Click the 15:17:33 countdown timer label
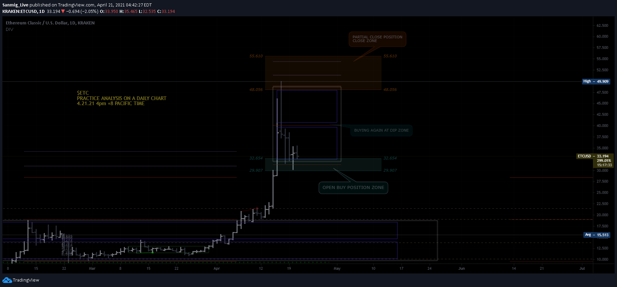This screenshot has height=287, width=617. 604,165
